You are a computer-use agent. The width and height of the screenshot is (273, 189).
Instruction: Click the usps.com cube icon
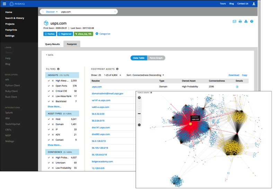click(46, 23)
